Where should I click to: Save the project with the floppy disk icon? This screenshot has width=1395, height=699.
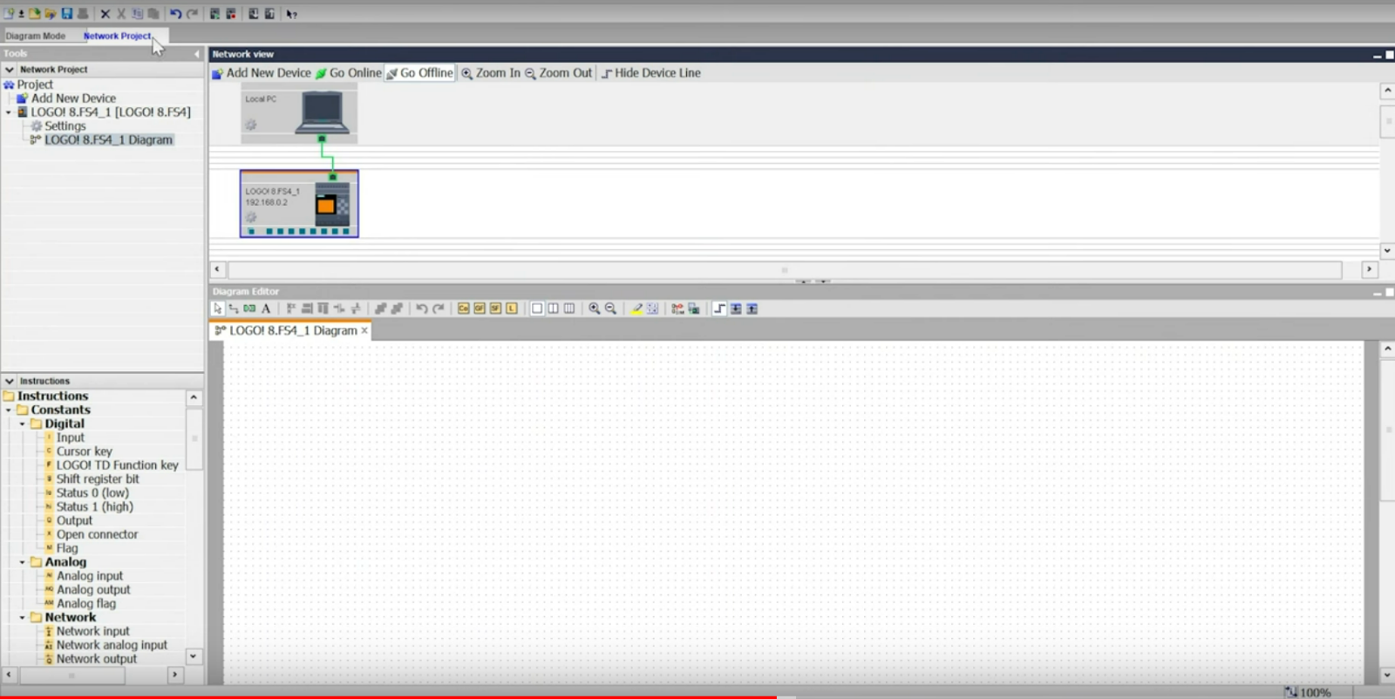pyautogui.click(x=66, y=14)
